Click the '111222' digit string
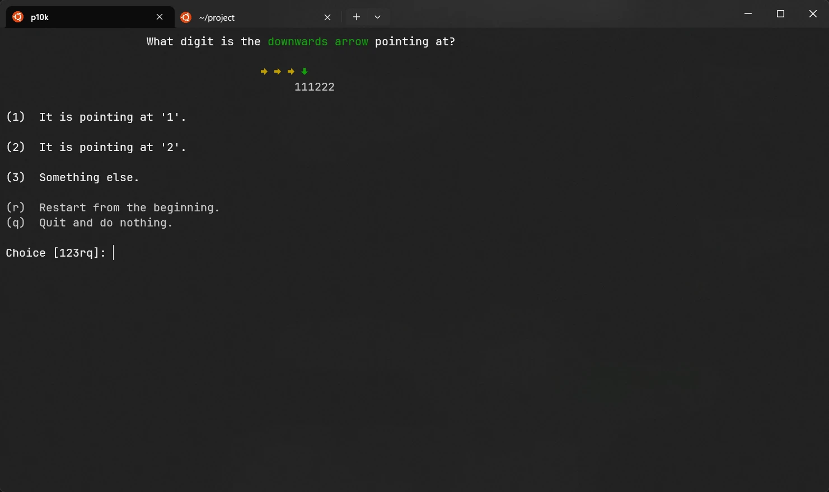829x492 pixels. 314,87
